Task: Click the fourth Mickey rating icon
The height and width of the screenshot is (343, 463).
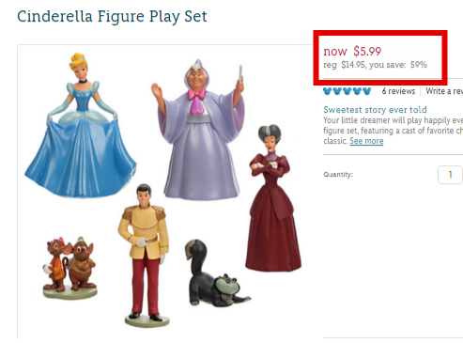Action: click(357, 91)
